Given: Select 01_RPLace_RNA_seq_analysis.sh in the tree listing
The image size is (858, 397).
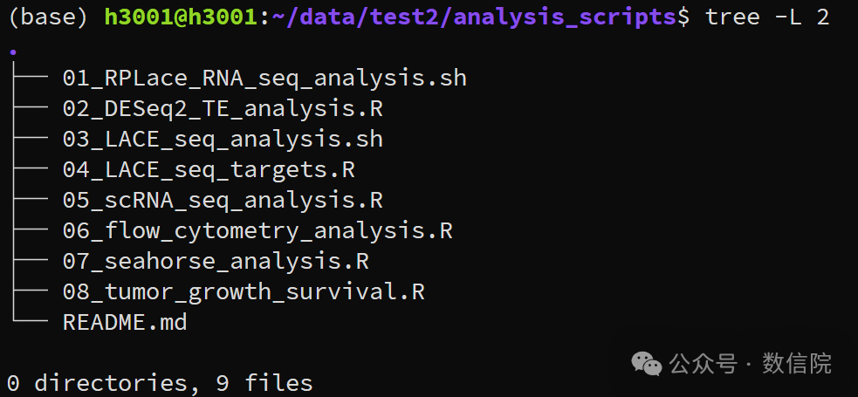Looking at the screenshot, I should click(x=264, y=78).
